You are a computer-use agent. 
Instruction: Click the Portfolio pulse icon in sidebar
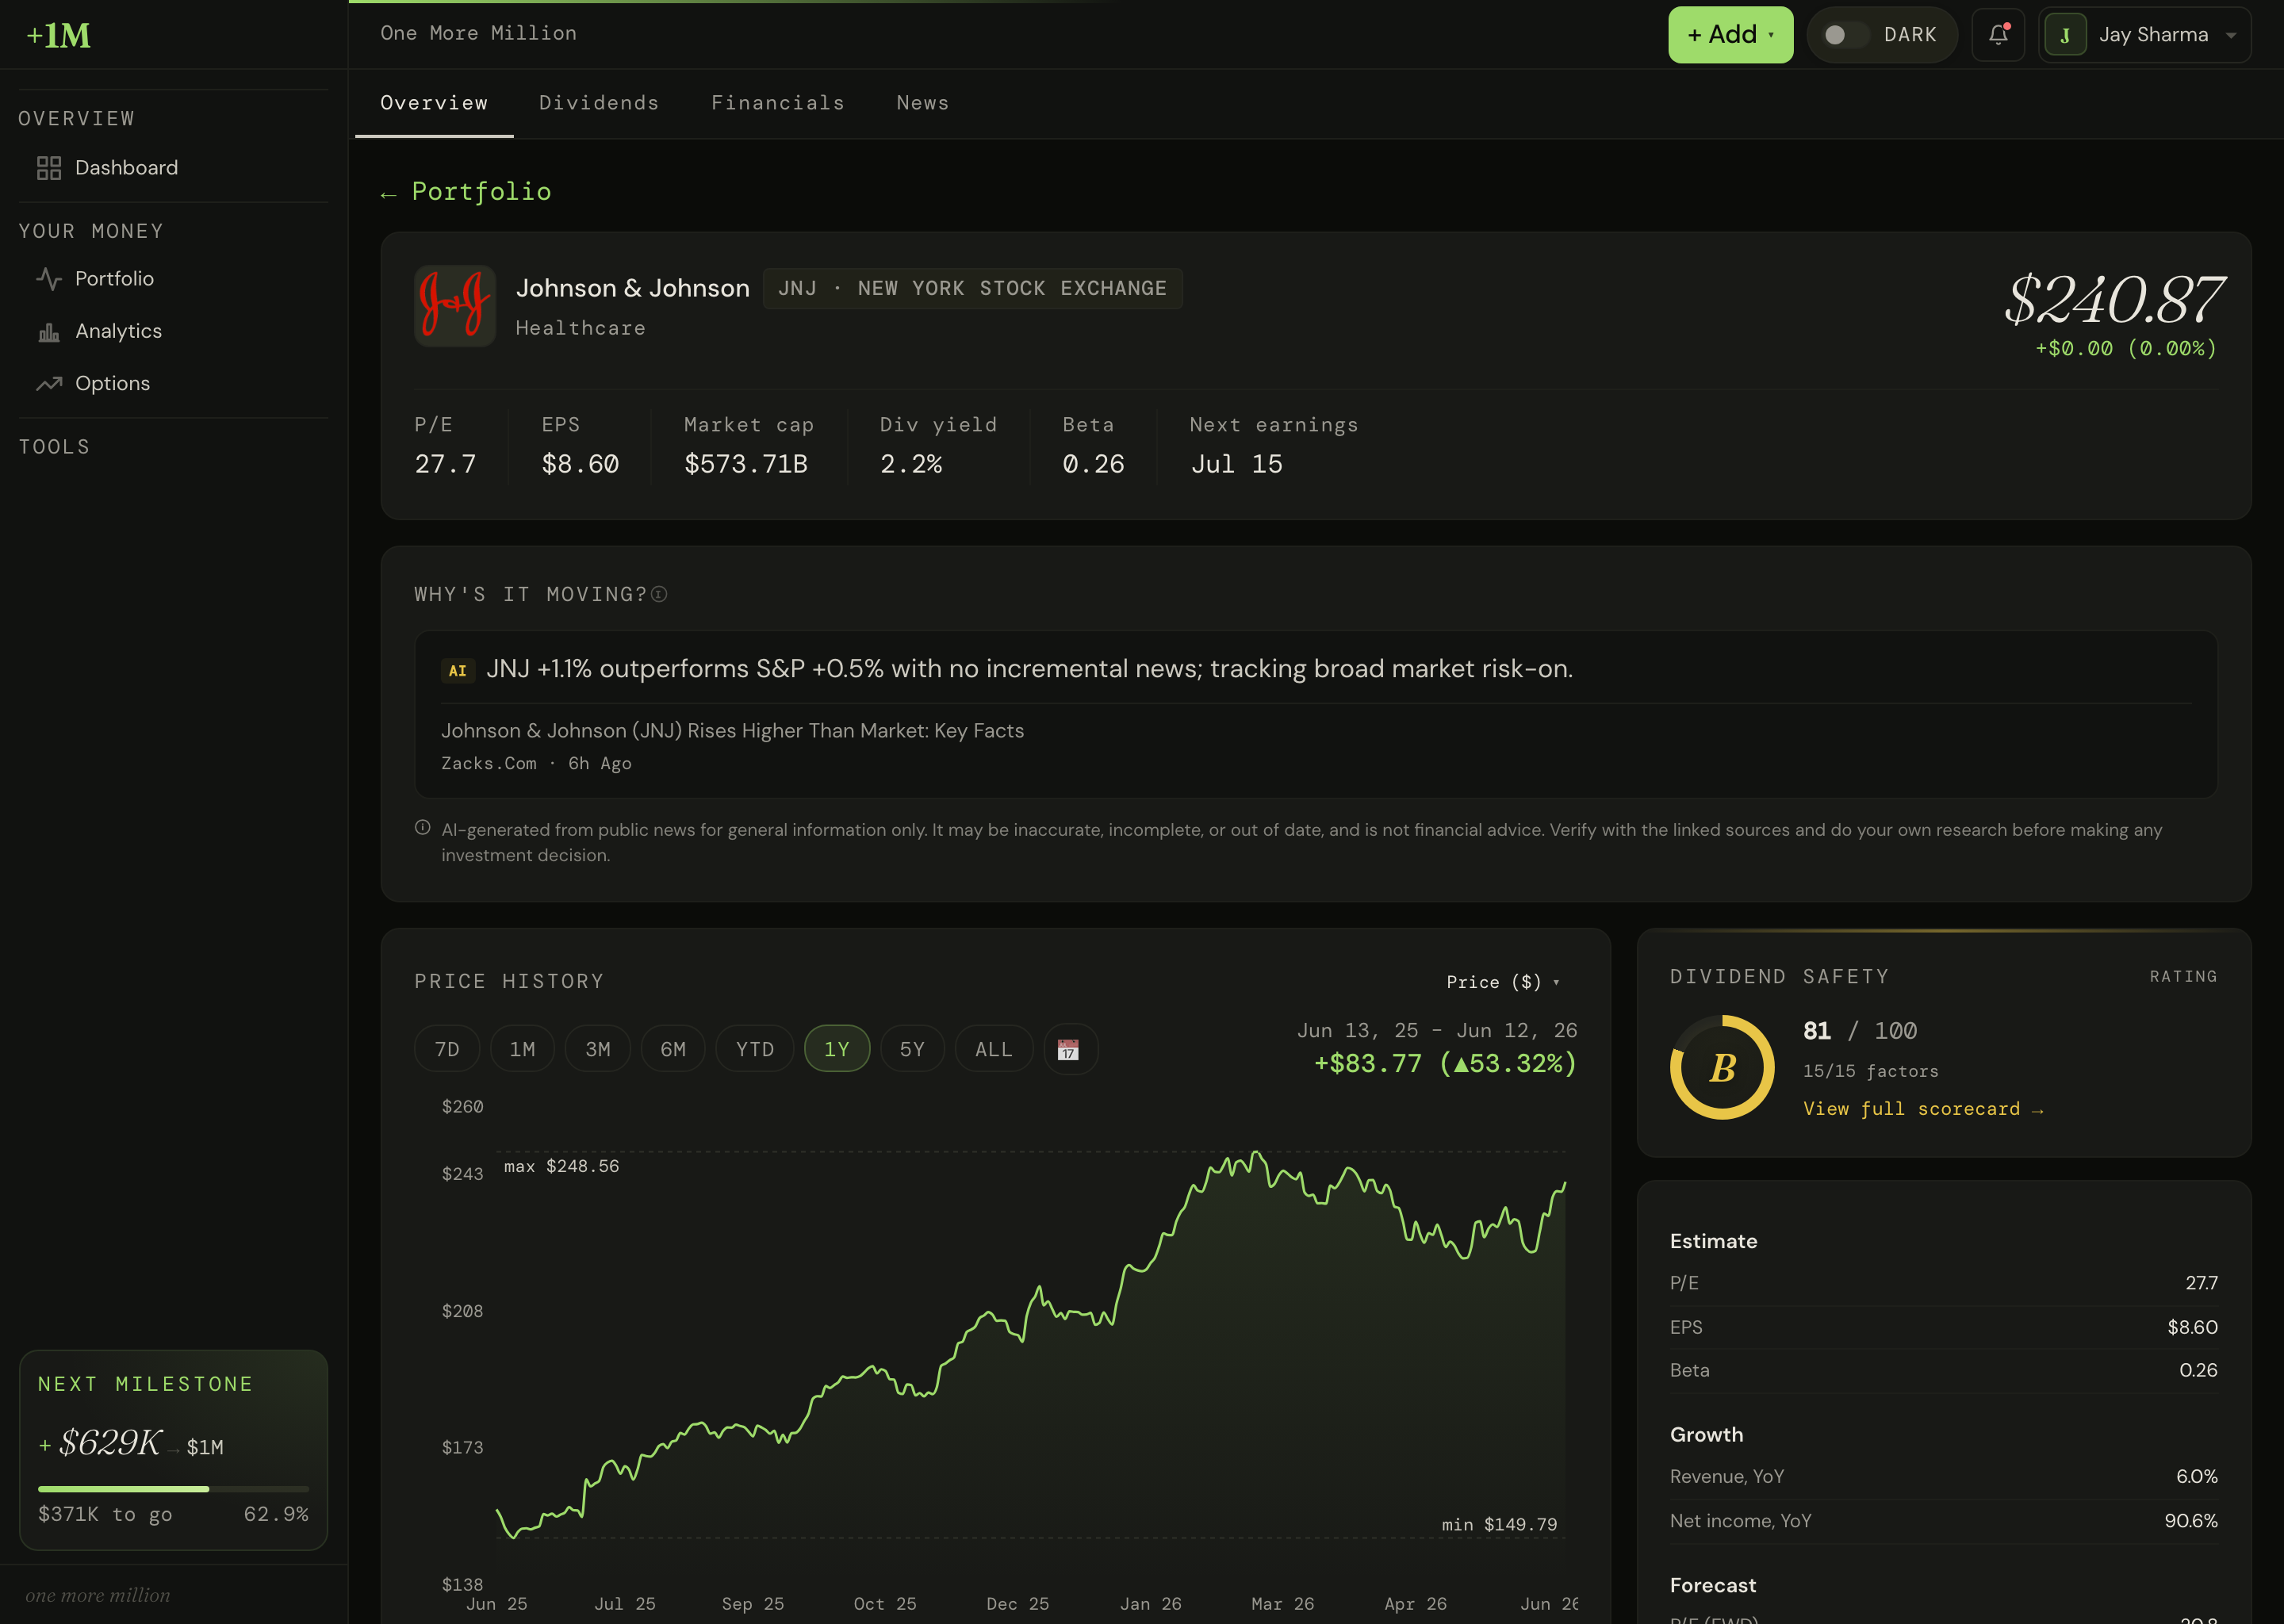pos(49,279)
